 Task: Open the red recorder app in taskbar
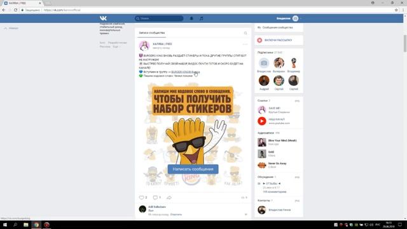[x=46, y=225]
